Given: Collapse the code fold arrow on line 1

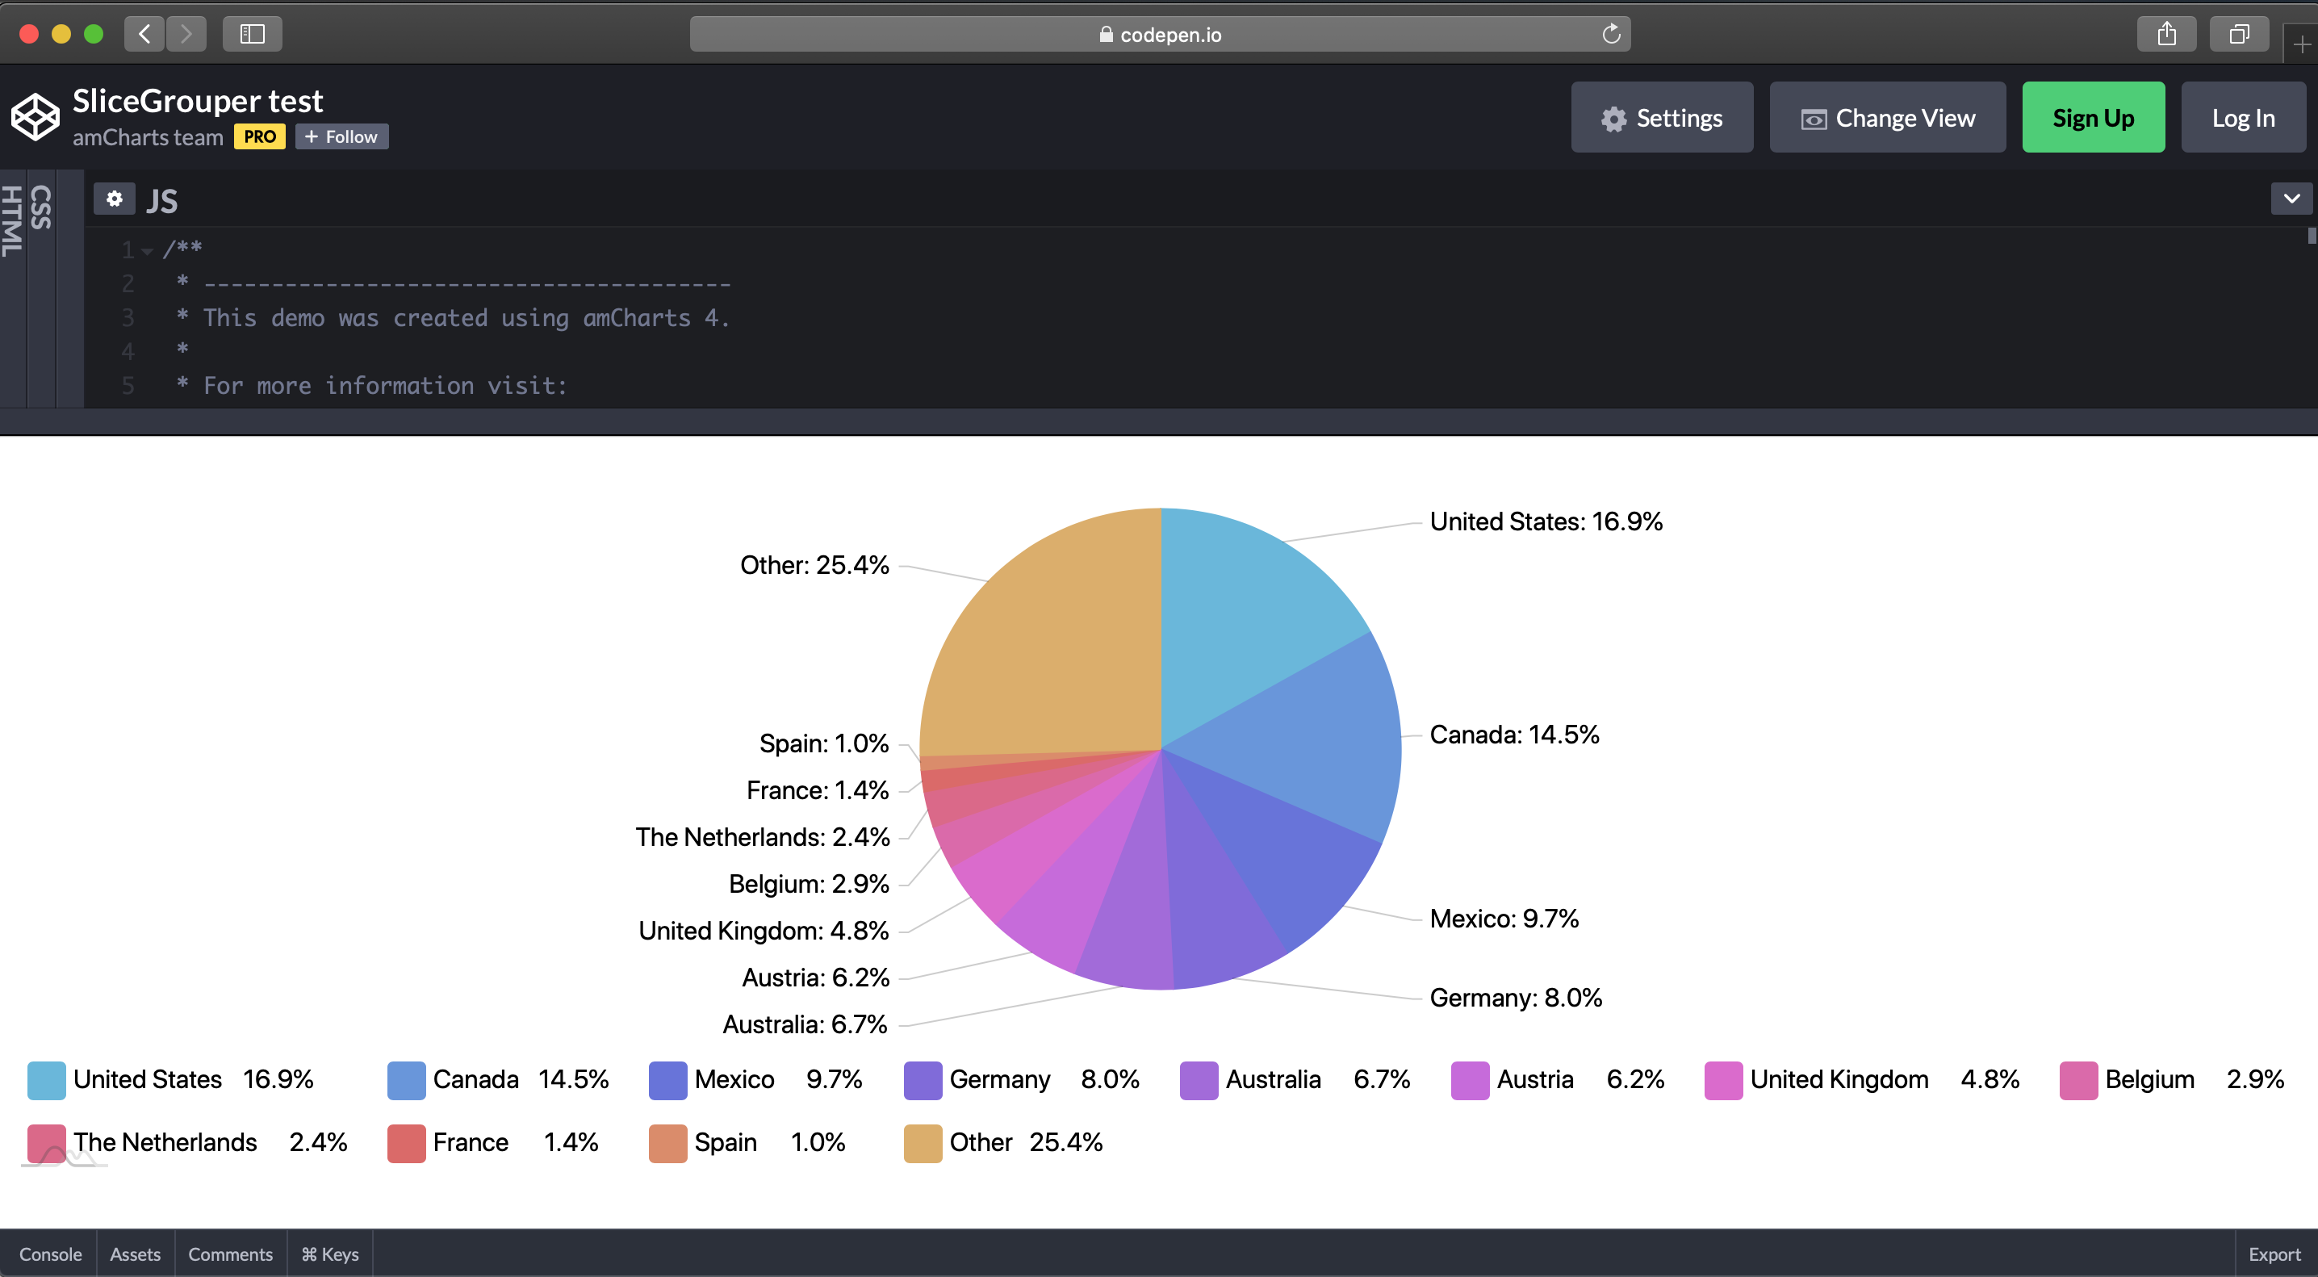Looking at the screenshot, I should tap(149, 251).
